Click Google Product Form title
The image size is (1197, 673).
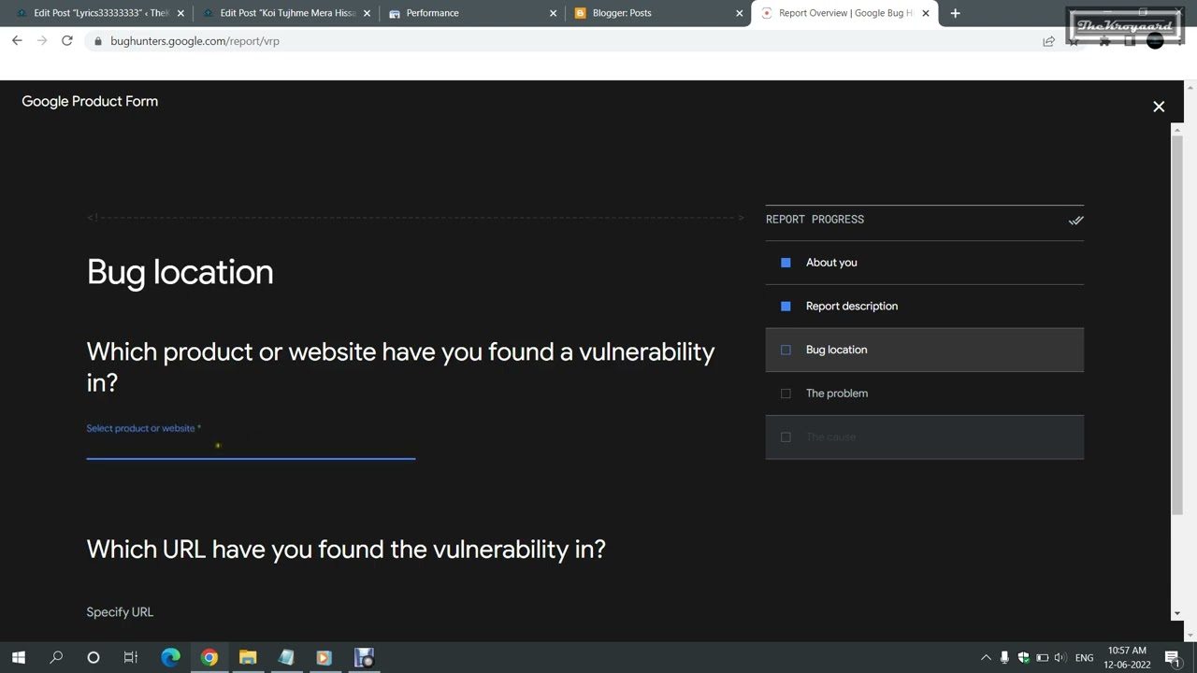pos(90,101)
